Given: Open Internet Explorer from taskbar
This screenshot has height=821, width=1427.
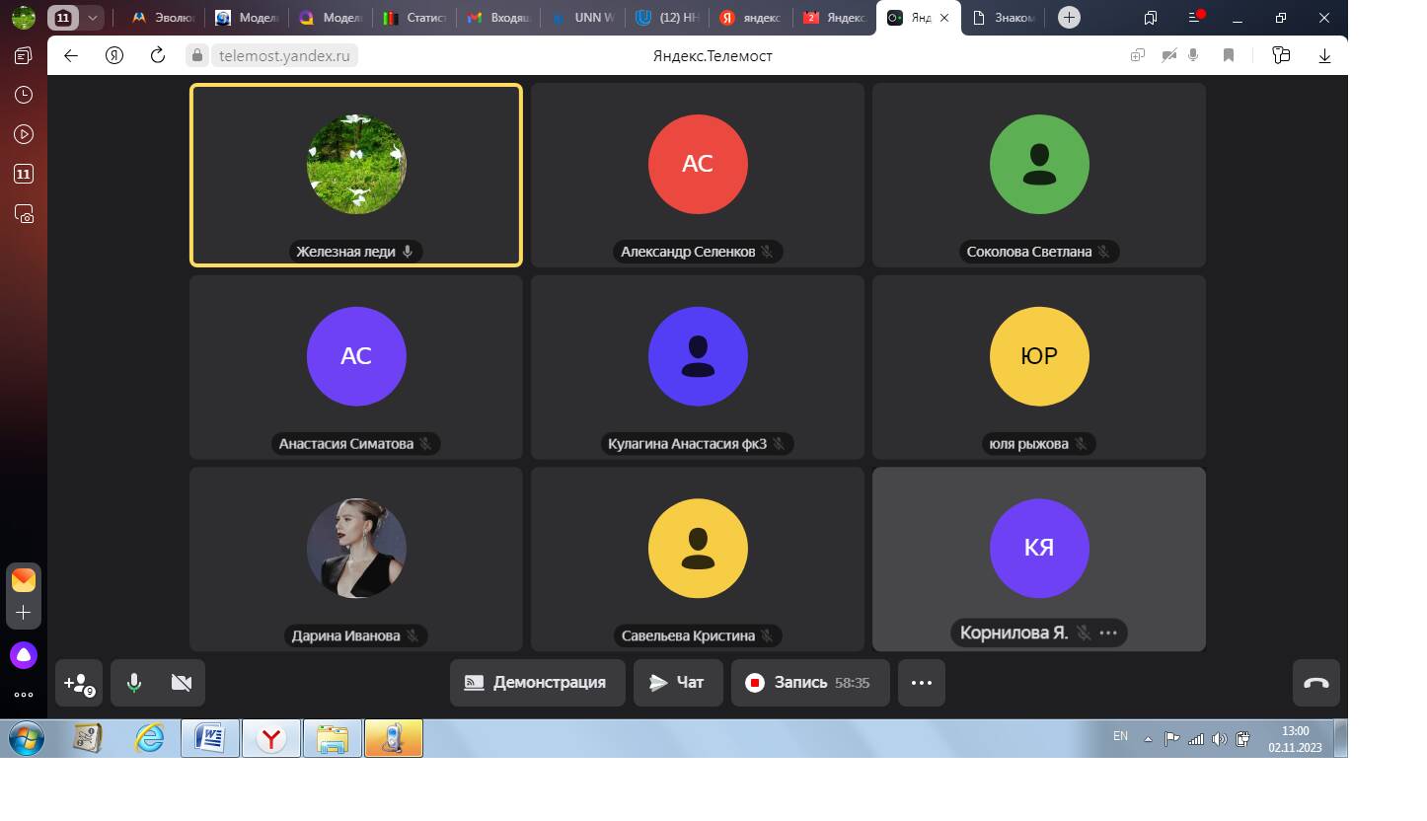Looking at the screenshot, I should coord(149,738).
